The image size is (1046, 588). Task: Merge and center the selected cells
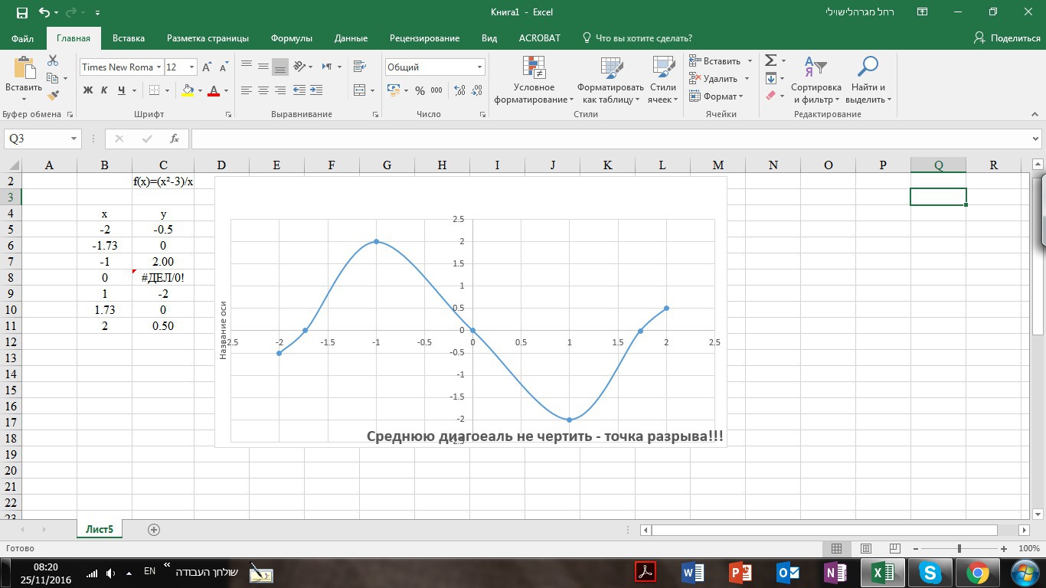pyautogui.click(x=359, y=90)
